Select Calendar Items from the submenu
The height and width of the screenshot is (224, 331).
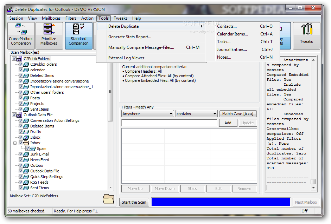pyautogui.click(x=242, y=34)
